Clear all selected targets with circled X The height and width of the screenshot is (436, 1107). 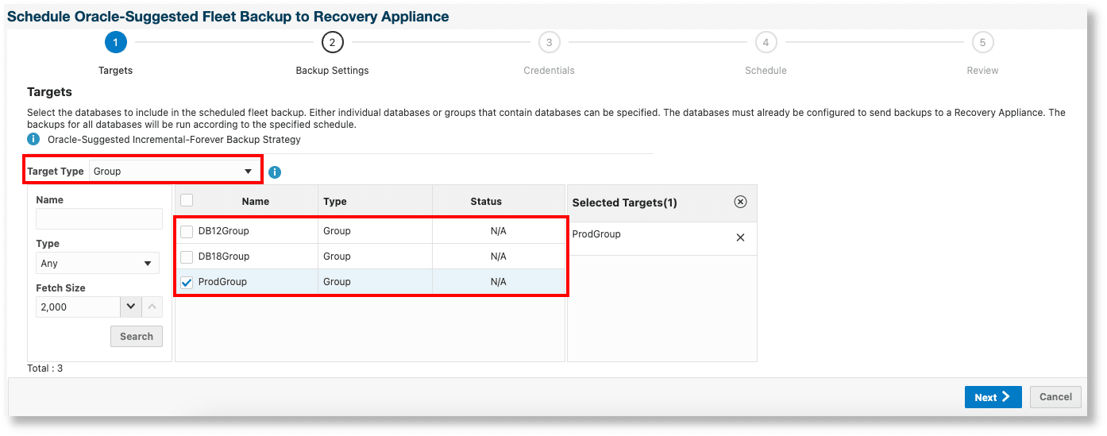point(740,202)
